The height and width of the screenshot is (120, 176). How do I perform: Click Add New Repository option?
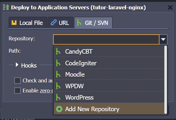(109, 109)
